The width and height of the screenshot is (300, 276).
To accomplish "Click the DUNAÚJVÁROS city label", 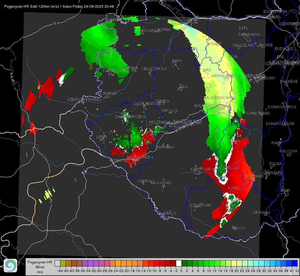I will click(x=282, y=107).
